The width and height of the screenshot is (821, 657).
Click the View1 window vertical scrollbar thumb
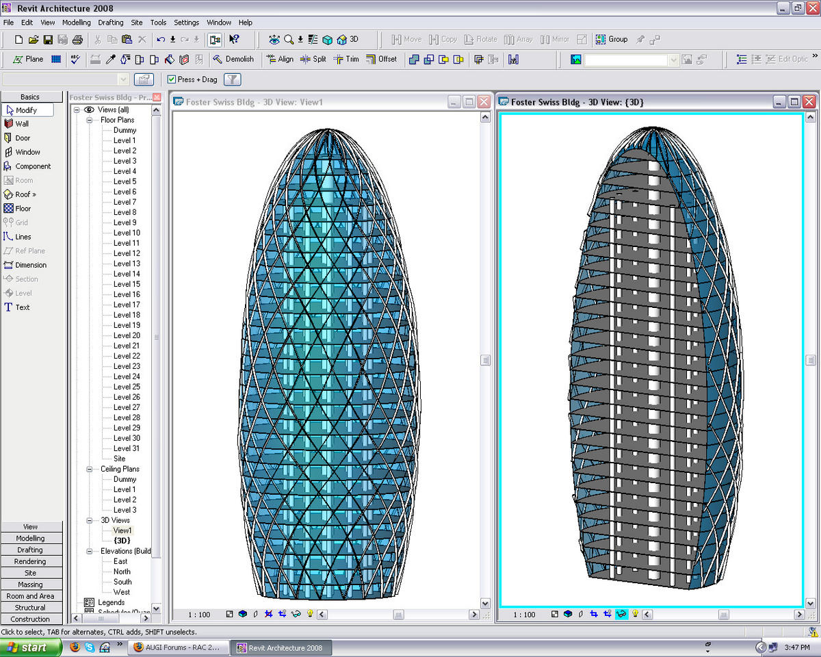pyautogui.click(x=485, y=360)
